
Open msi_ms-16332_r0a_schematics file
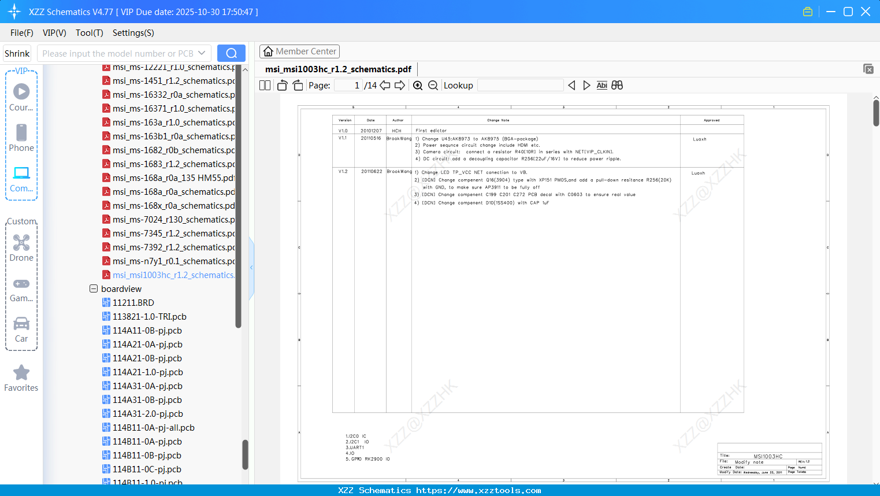point(169,95)
